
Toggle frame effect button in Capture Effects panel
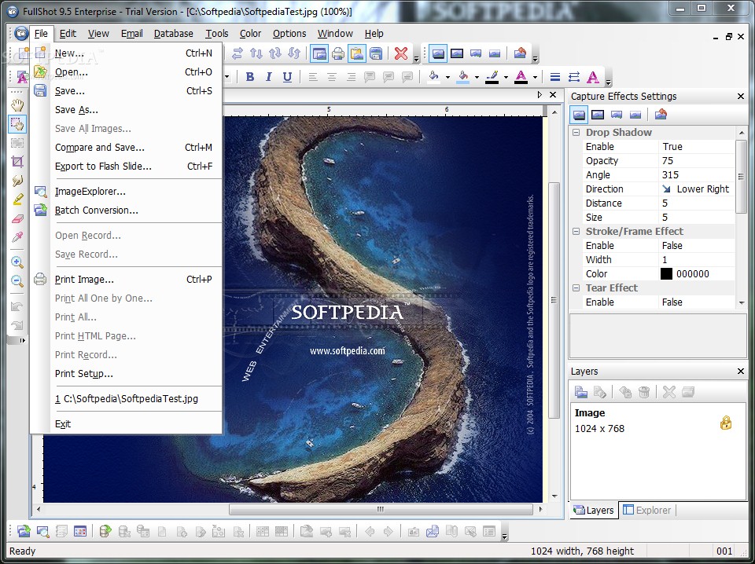coord(598,115)
